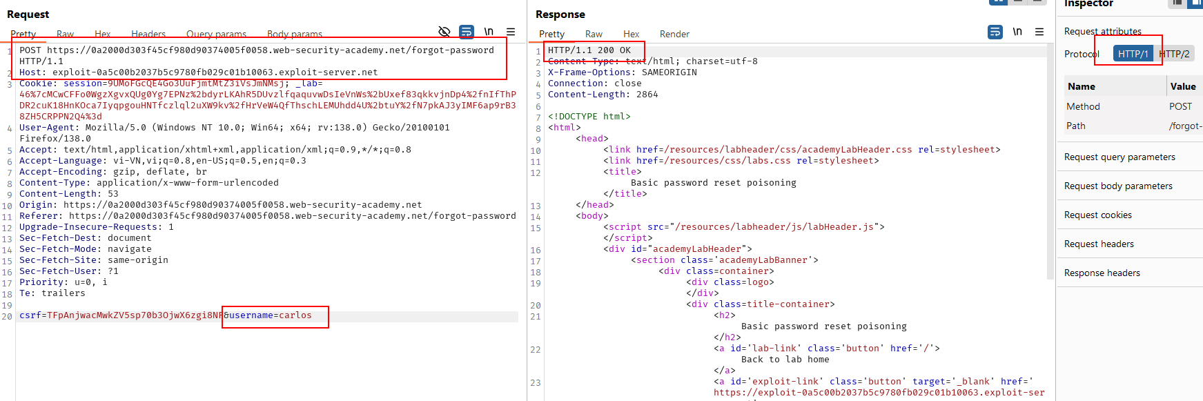Collapse the Request attributes section
The width and height of the screenshot is (1203, 401).
[1102, 31]
